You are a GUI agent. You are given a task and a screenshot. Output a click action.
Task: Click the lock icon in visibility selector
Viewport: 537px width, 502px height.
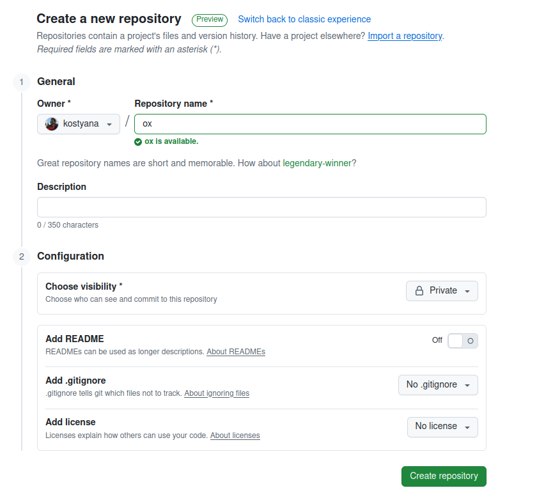click(x=419, y=291)
